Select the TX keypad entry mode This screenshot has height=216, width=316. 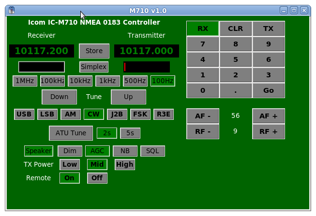(268, 29)
